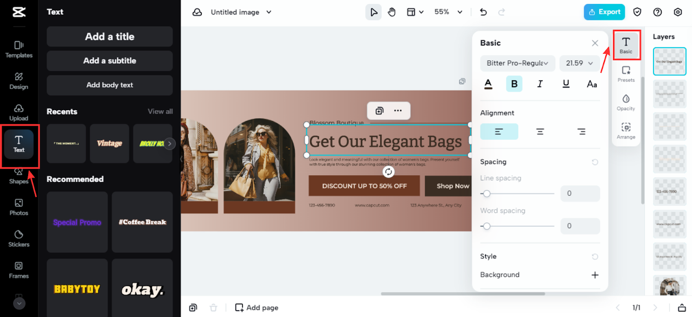The height and width of the screenshot is (317, 692).
Task: Choose the BABYTOY text preset
Action: point(77,289)
